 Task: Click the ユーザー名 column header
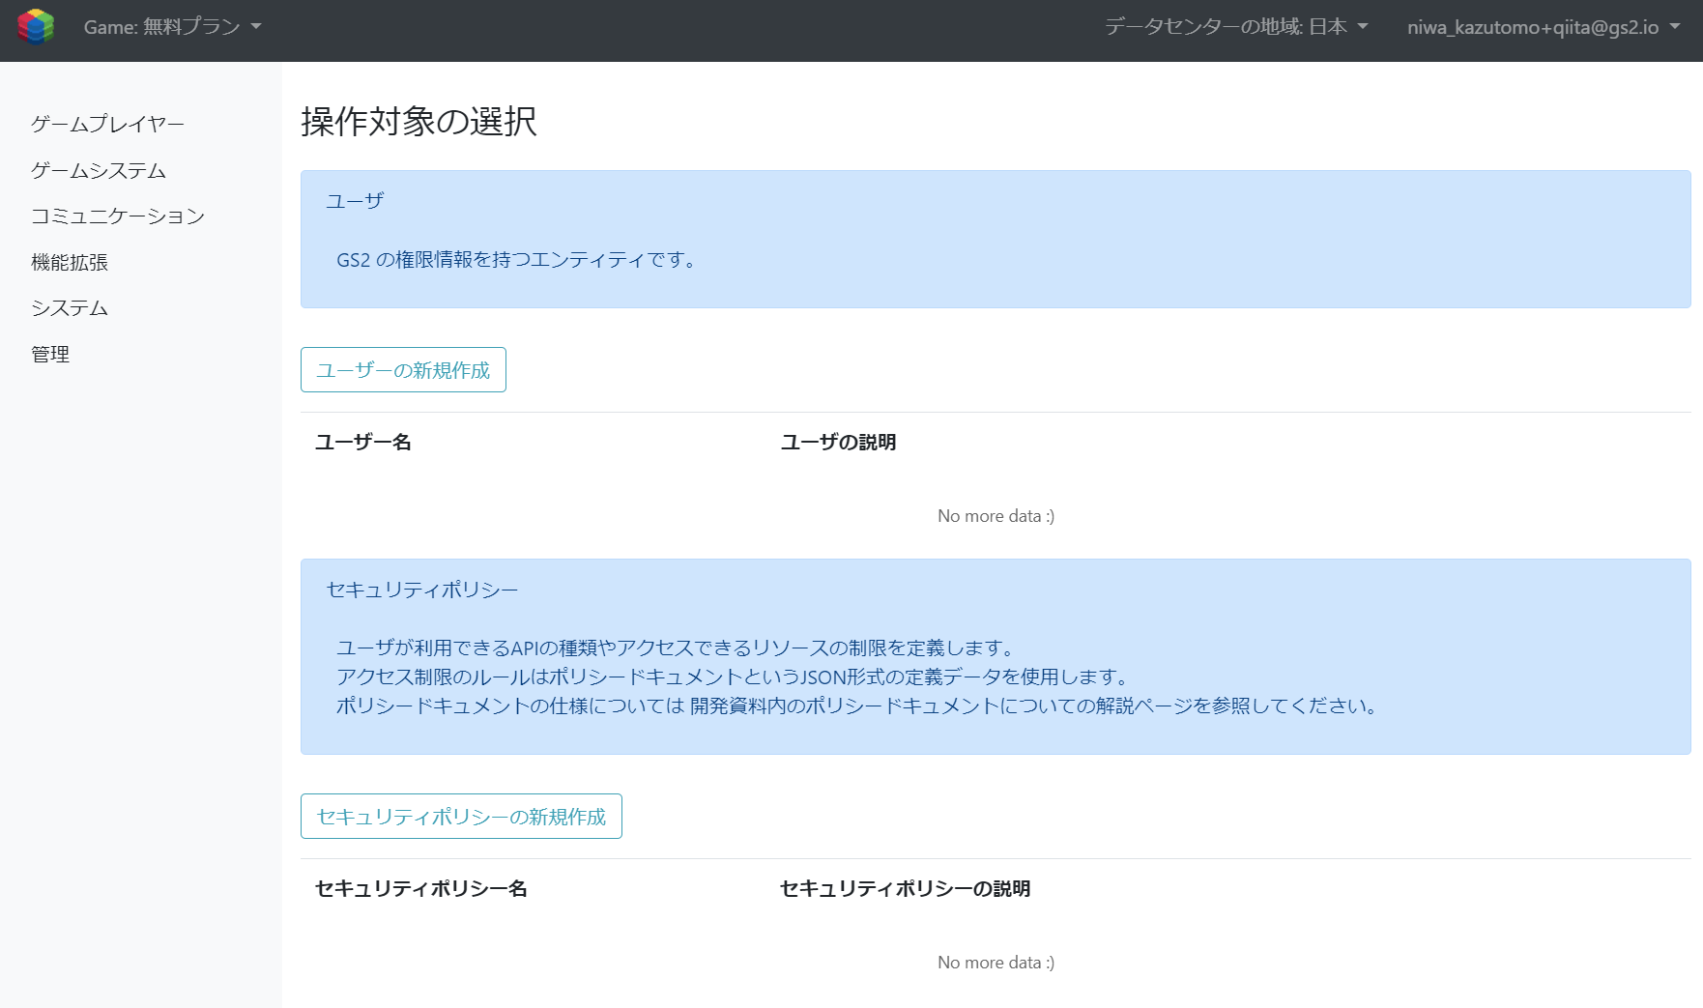click(363, 442)
